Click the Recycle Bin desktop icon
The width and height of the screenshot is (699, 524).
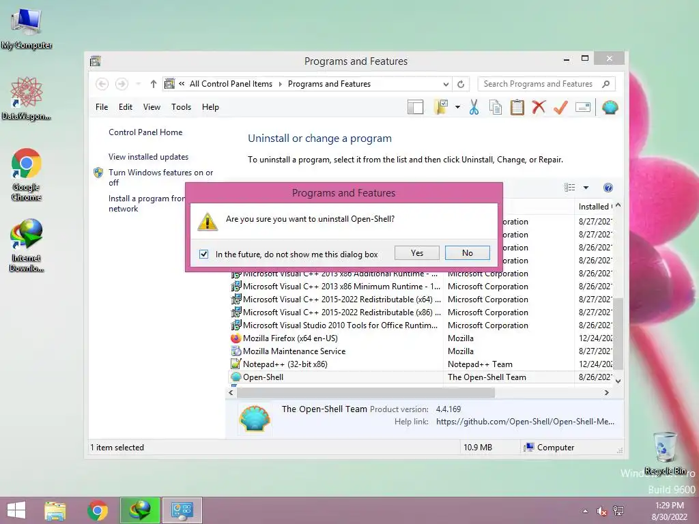[665, 453]
